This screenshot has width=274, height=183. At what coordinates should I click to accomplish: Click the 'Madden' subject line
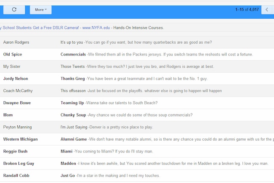click(68, 163)
